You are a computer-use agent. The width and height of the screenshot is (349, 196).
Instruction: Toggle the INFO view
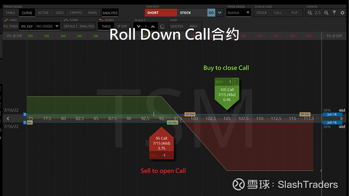[193, 26]
